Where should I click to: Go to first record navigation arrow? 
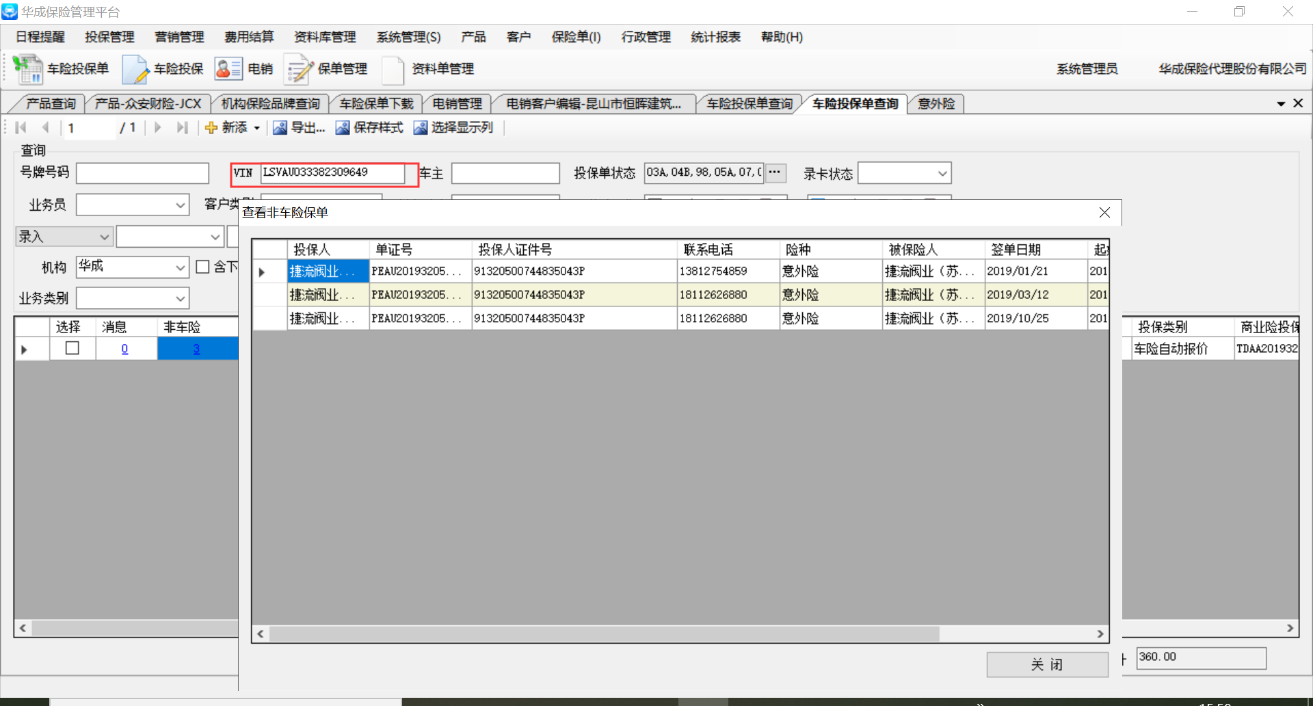pos(21,127)
